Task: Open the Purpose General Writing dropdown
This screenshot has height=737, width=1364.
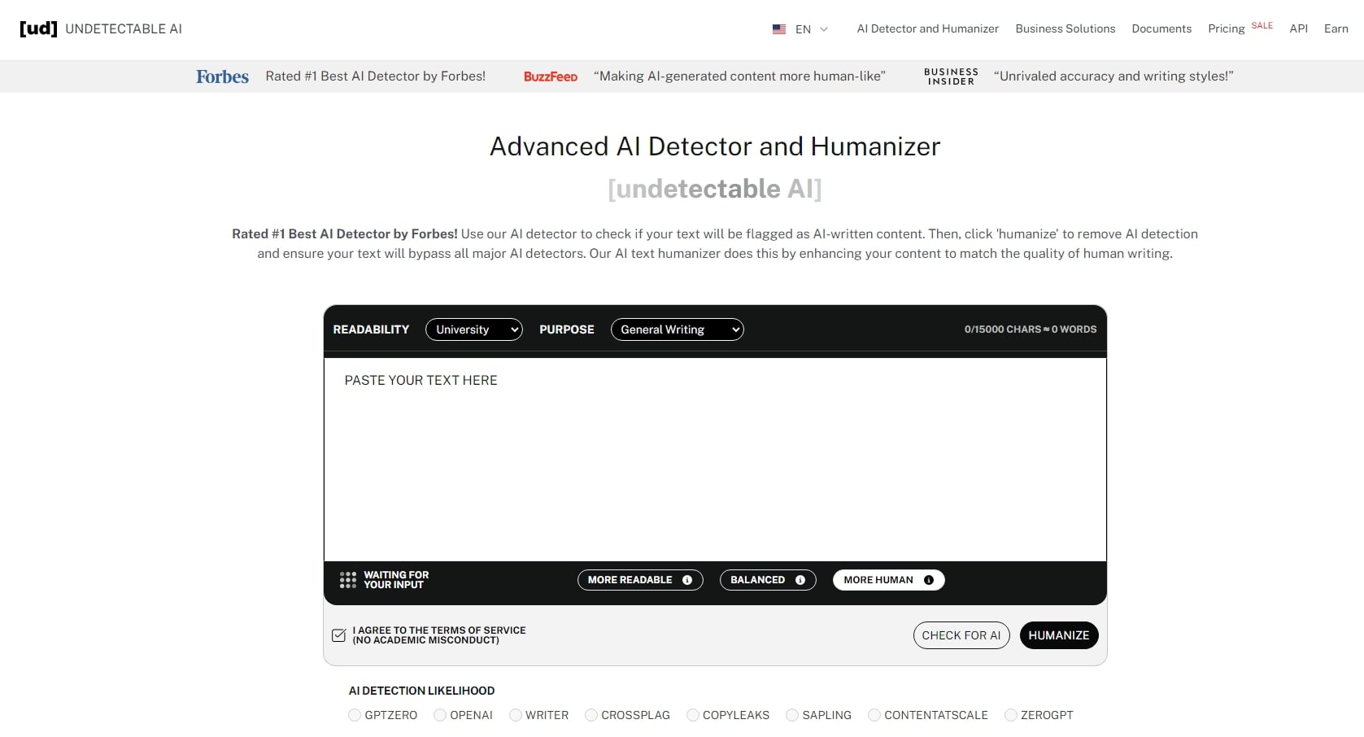Action: tap(677, 329)
